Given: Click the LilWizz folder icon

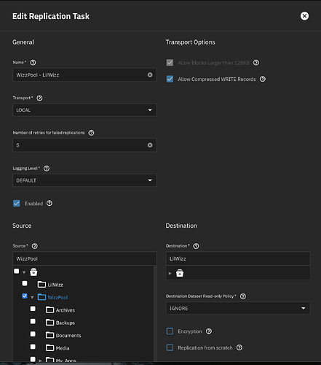Looking at the screenshot, I should point(41,285).
